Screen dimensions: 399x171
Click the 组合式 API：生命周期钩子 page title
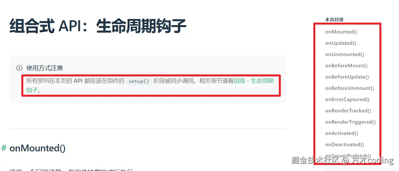[x=98, y=26]
